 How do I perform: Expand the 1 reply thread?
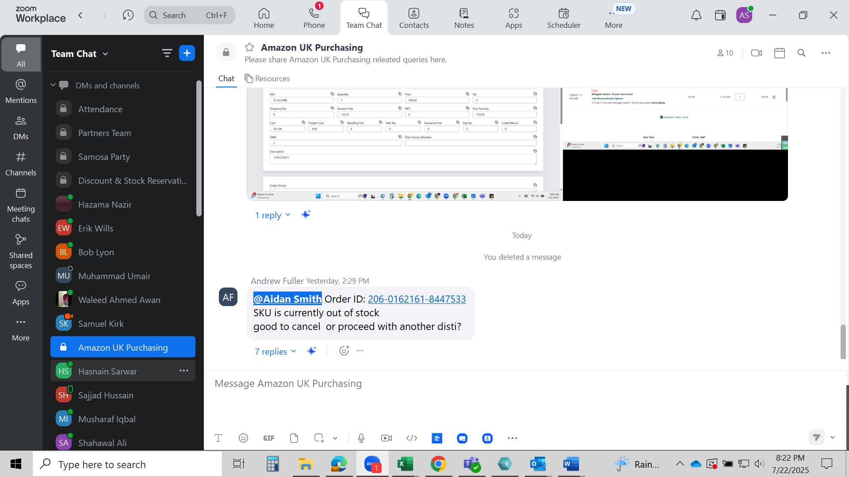[272, 215]
